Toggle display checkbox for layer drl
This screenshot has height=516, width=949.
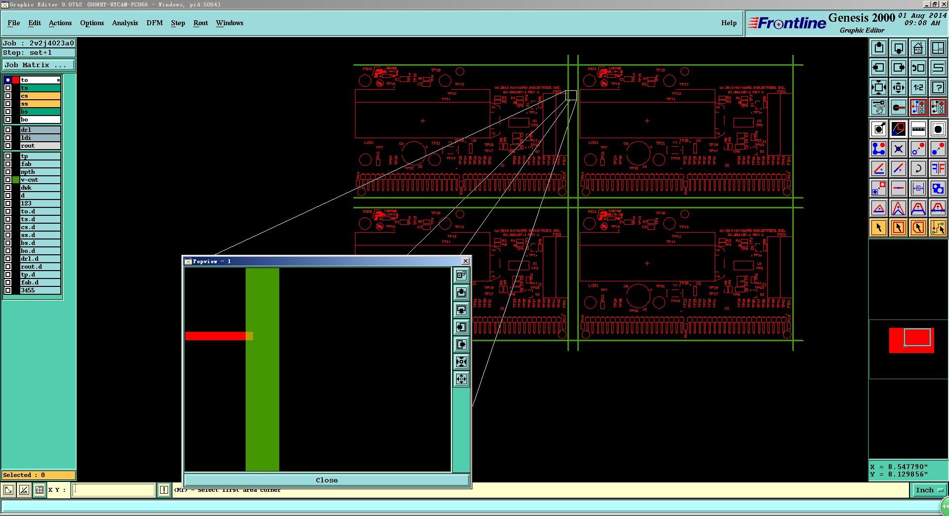[8, 130]
